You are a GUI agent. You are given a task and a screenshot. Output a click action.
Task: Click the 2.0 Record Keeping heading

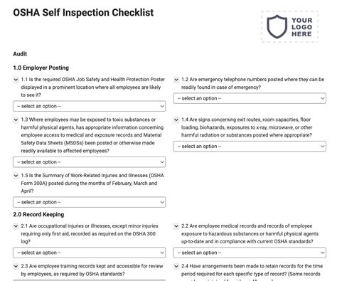click(38, 215)
